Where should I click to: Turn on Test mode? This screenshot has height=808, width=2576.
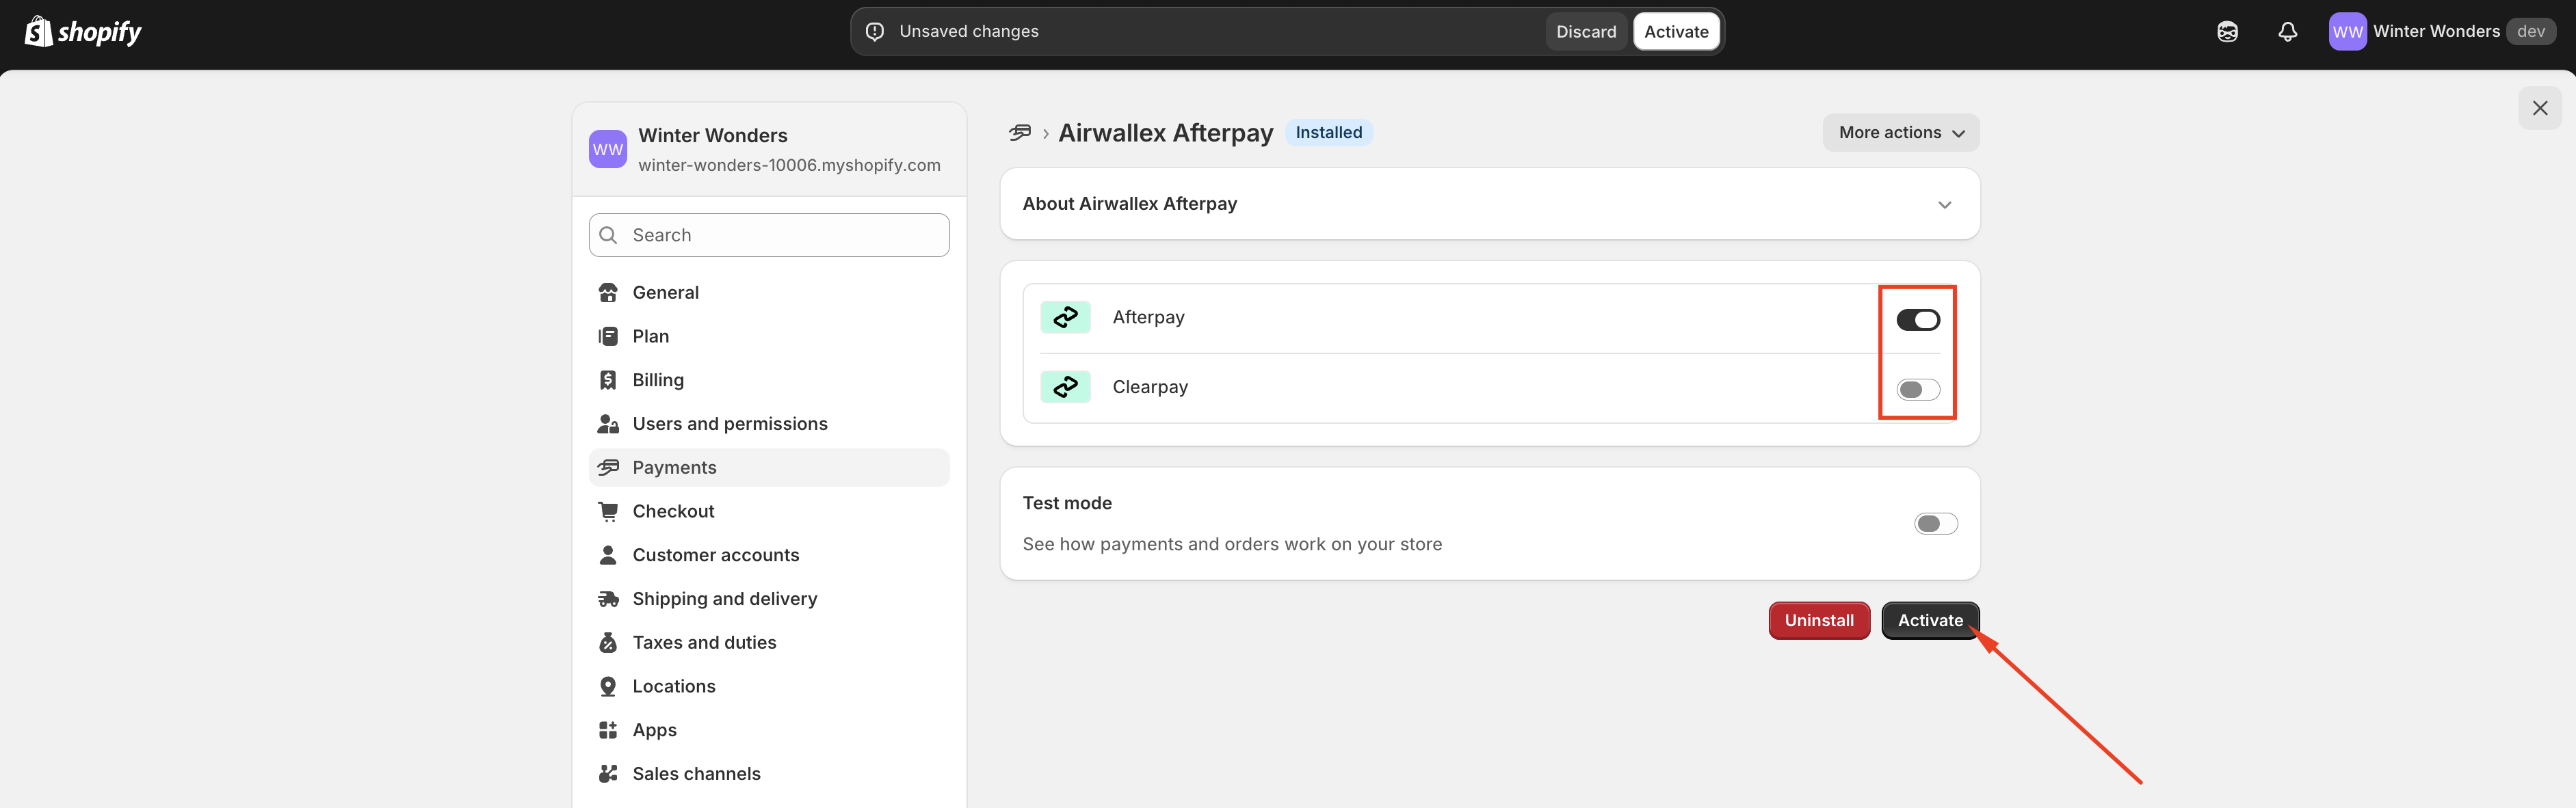click(1934, 522)
